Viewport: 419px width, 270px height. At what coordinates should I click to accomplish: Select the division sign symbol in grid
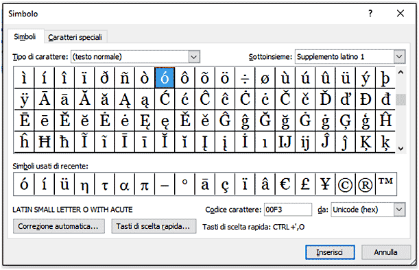tap(245, 78)
